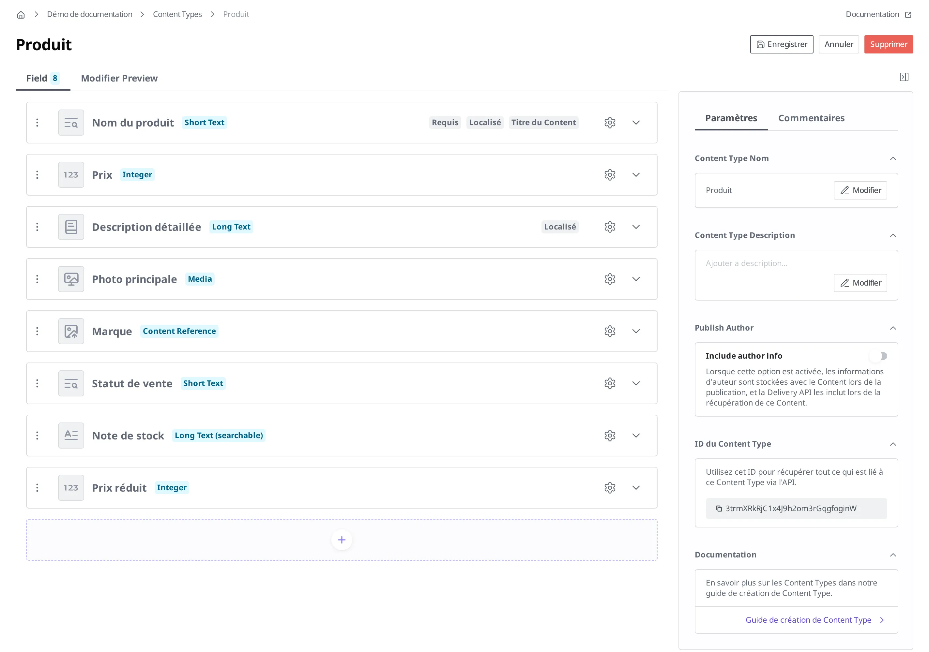Expand the Photo principale field row
Screen dimensions: 929x652
pyautogui.click(x=636, y=279)
